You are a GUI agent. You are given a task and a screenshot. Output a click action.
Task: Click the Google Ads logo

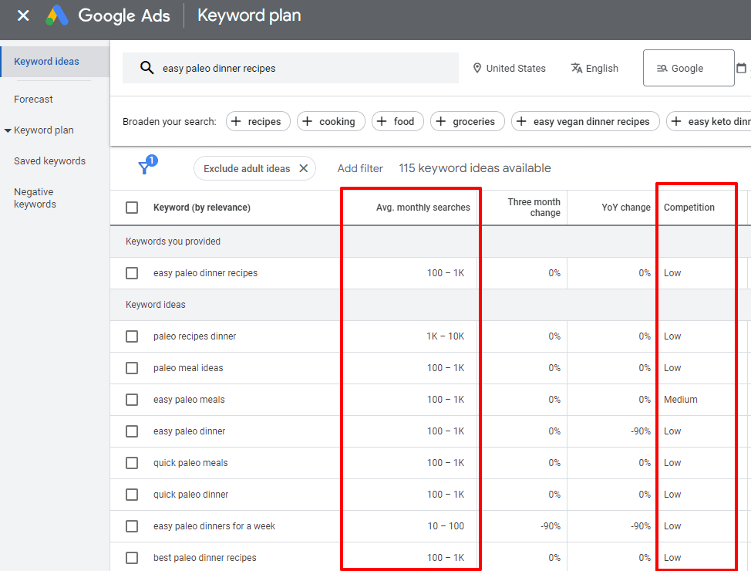[x=57, y=15]
